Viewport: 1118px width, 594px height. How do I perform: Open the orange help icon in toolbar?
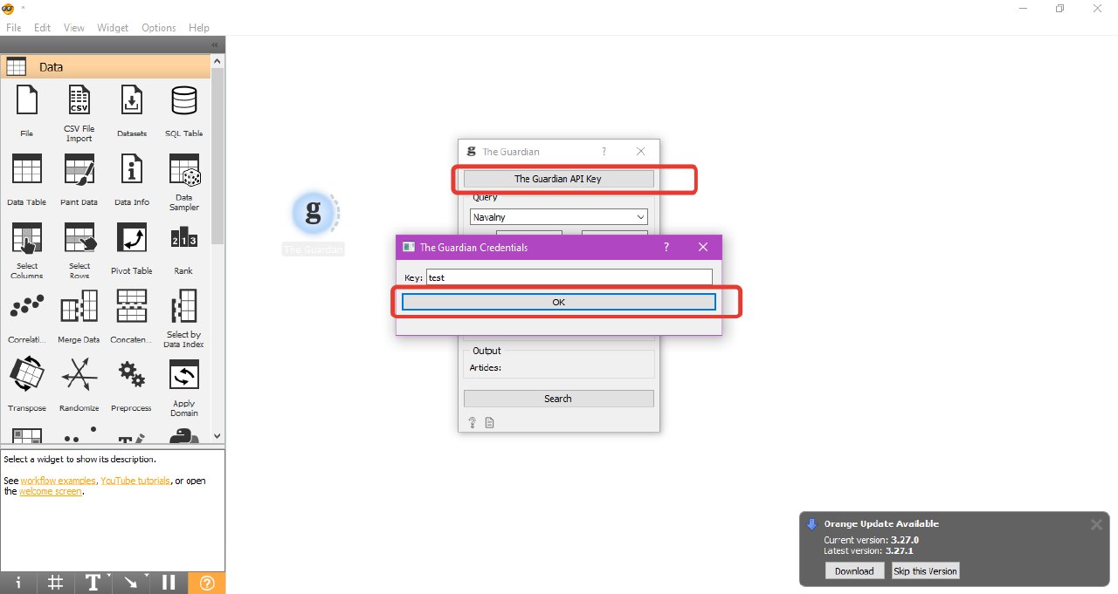coord(207,584)
